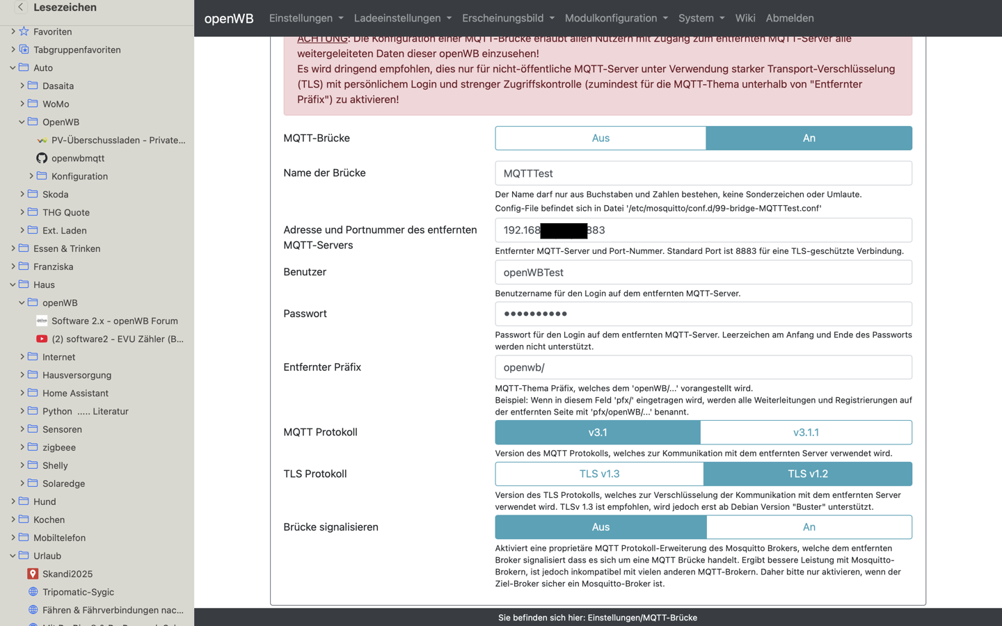Screen dimensions: 1002x626
Task: Collapse the Auto bookmark folder
Action: pyautogui.click(x=12, y=67)
